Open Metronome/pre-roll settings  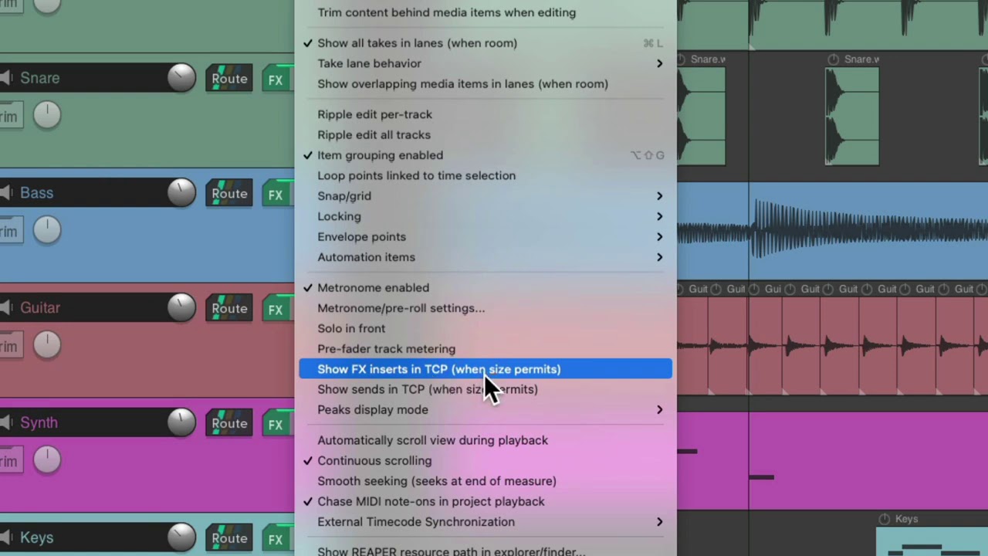486,308
